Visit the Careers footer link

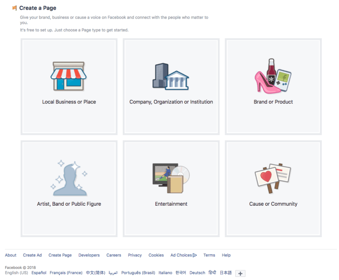point(113,255)
